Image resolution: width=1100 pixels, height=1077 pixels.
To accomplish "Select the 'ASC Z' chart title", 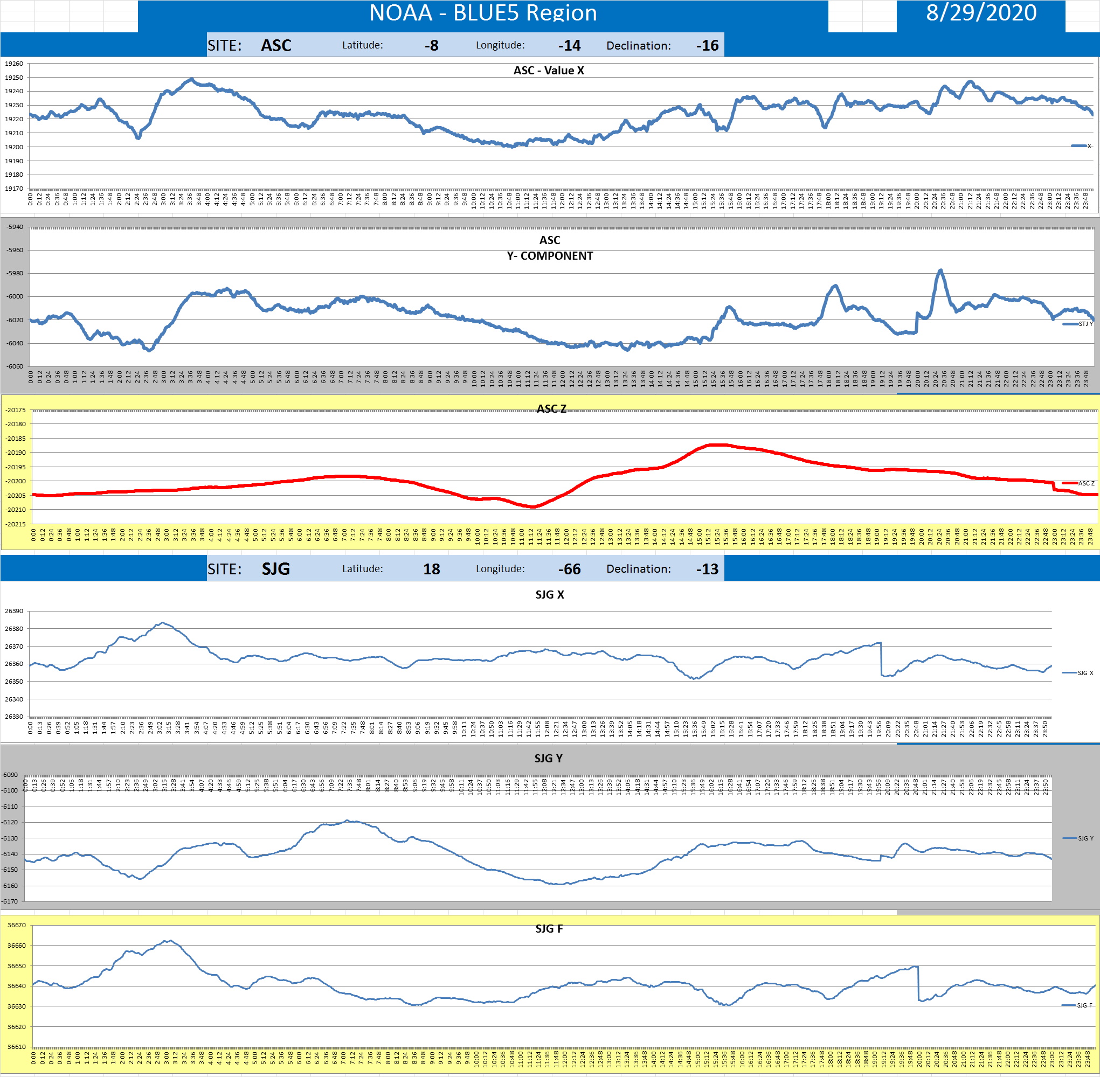I will 551,408.
